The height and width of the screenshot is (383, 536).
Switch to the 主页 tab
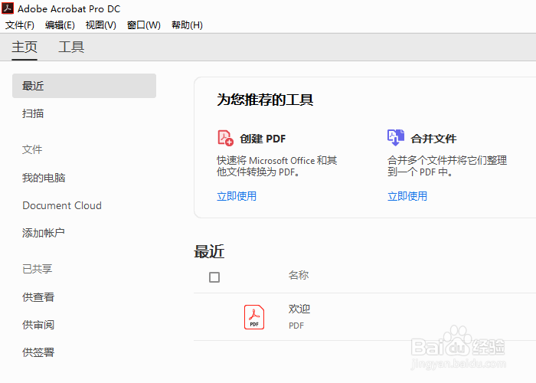pyautogui.click(x=25, y=47)
